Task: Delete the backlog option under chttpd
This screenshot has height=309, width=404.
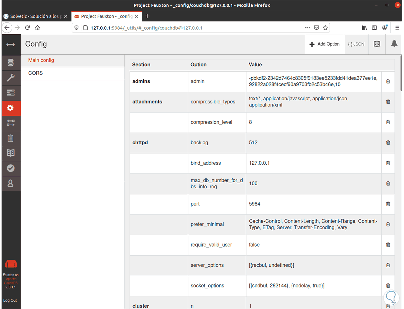Action: tap(388, 143)
